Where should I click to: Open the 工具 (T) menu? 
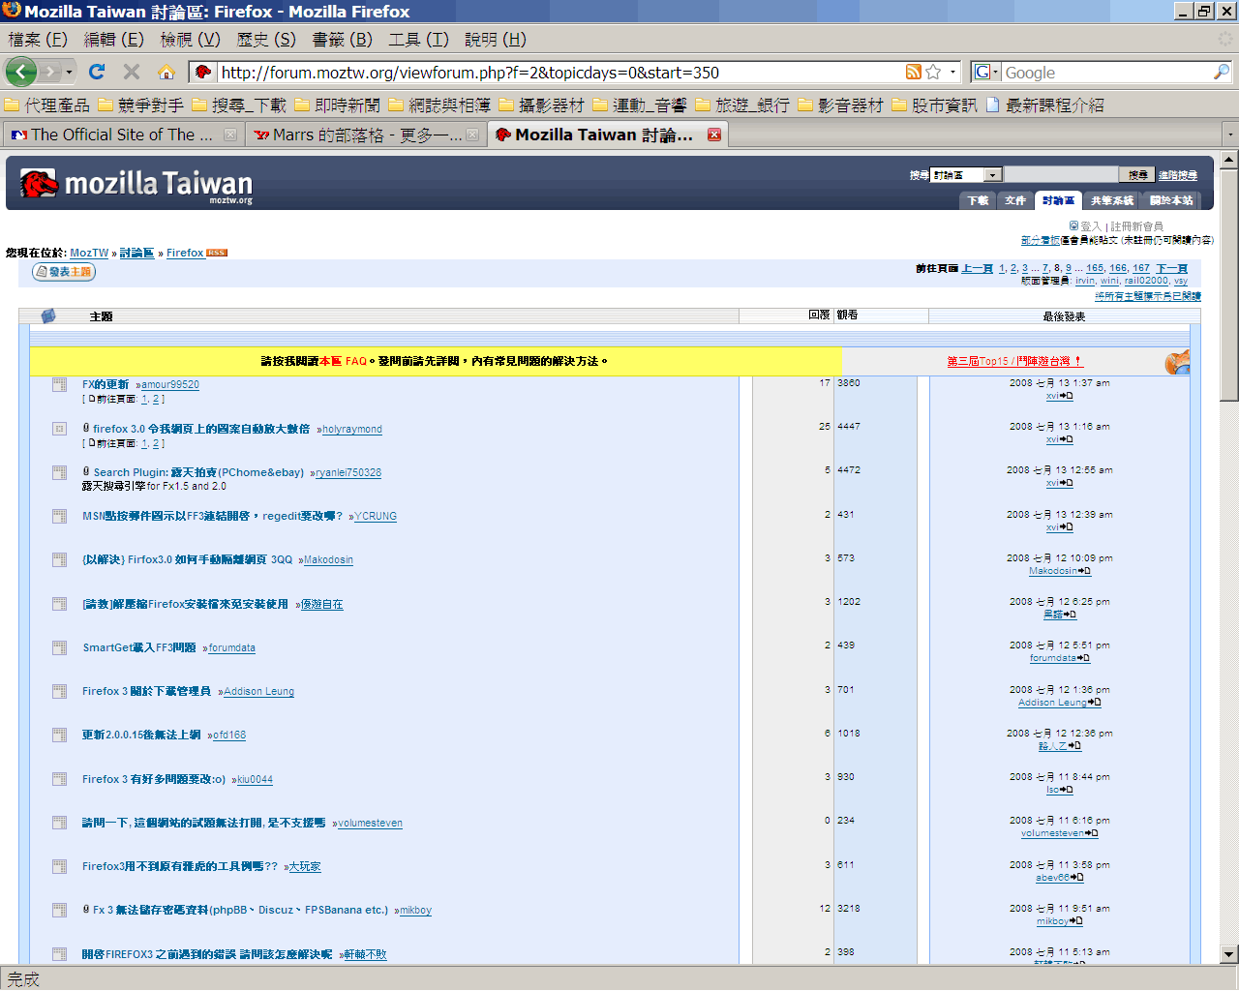(x=418, y=40)
